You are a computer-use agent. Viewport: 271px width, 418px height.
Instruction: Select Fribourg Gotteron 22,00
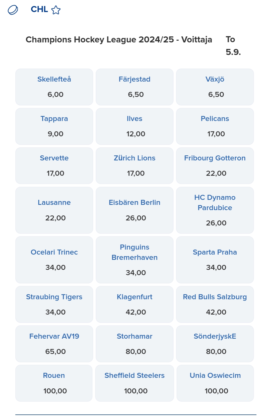(x=215, y=166)
